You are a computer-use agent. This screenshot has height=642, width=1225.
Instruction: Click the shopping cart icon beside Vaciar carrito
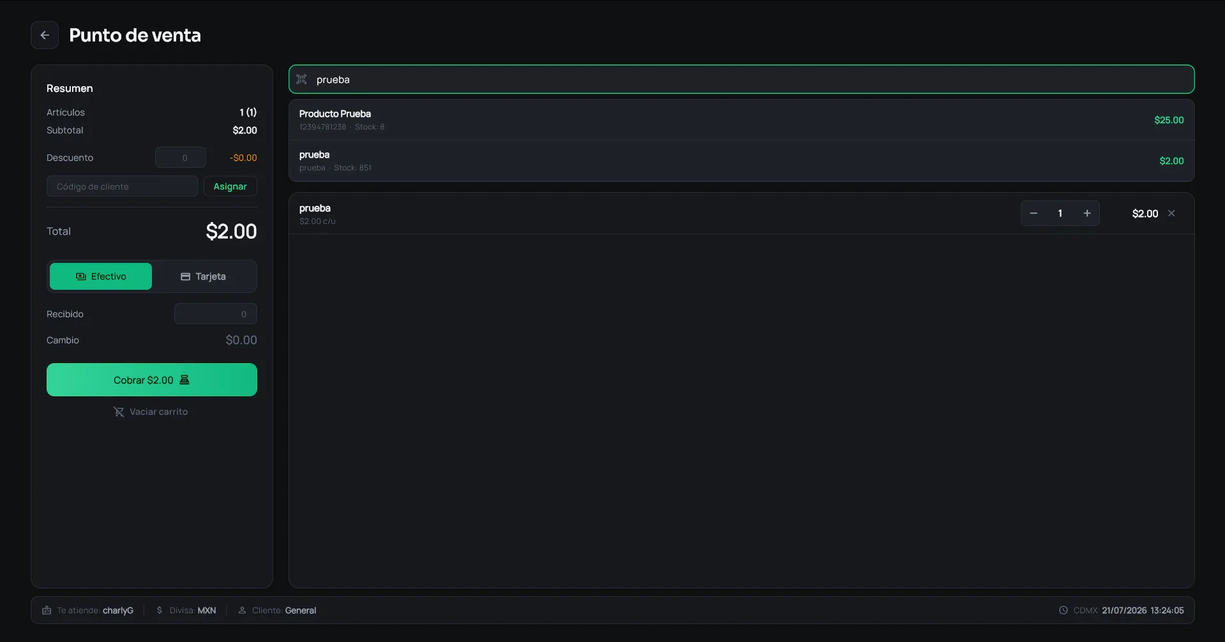tap(119, 412)
